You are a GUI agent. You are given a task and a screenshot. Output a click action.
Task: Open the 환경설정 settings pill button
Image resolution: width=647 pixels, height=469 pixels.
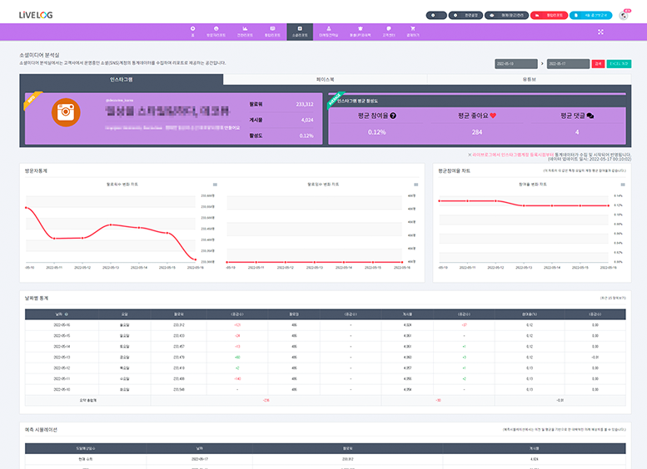point(465,15)
